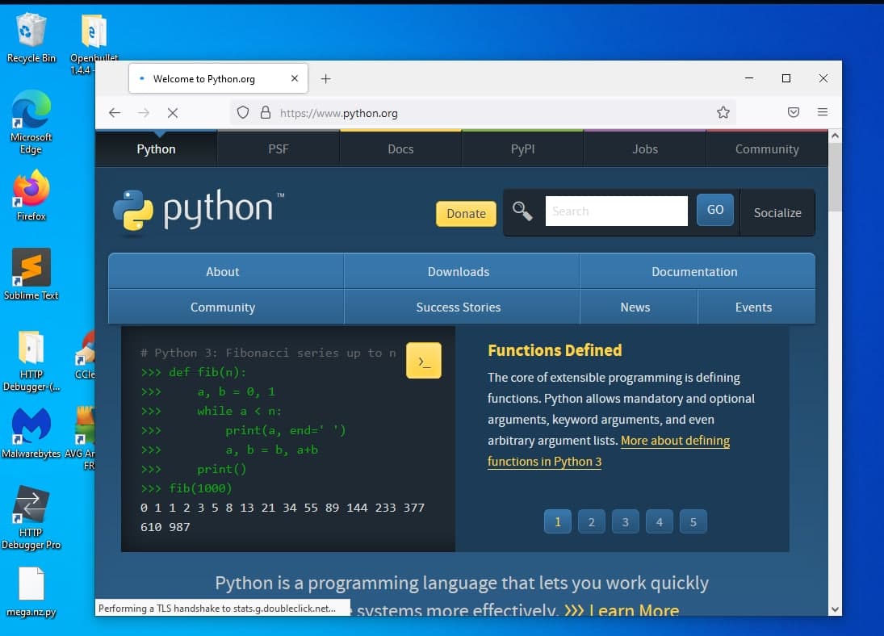The width and height of the screenshot is (884, 636).
Task: Open the Malwarebytes desktop shortcut
Action: tap(31, 432)
